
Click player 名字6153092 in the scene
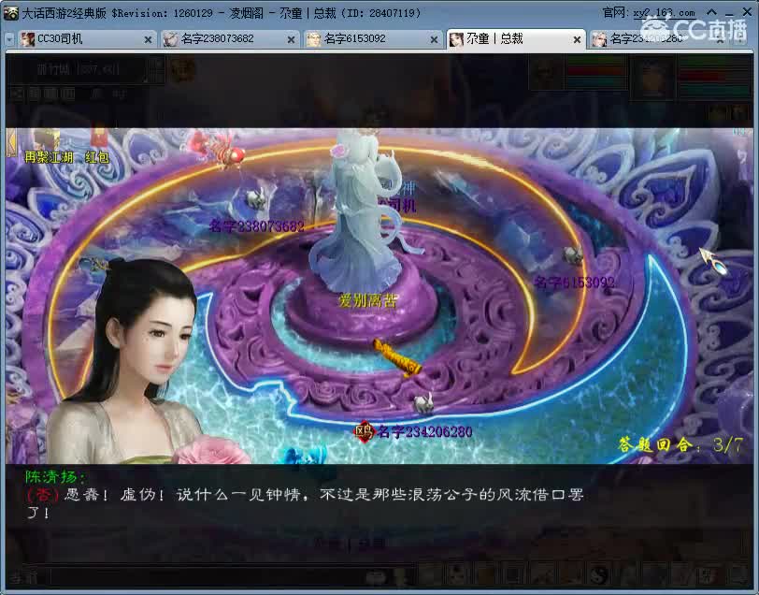click(574, 282)
